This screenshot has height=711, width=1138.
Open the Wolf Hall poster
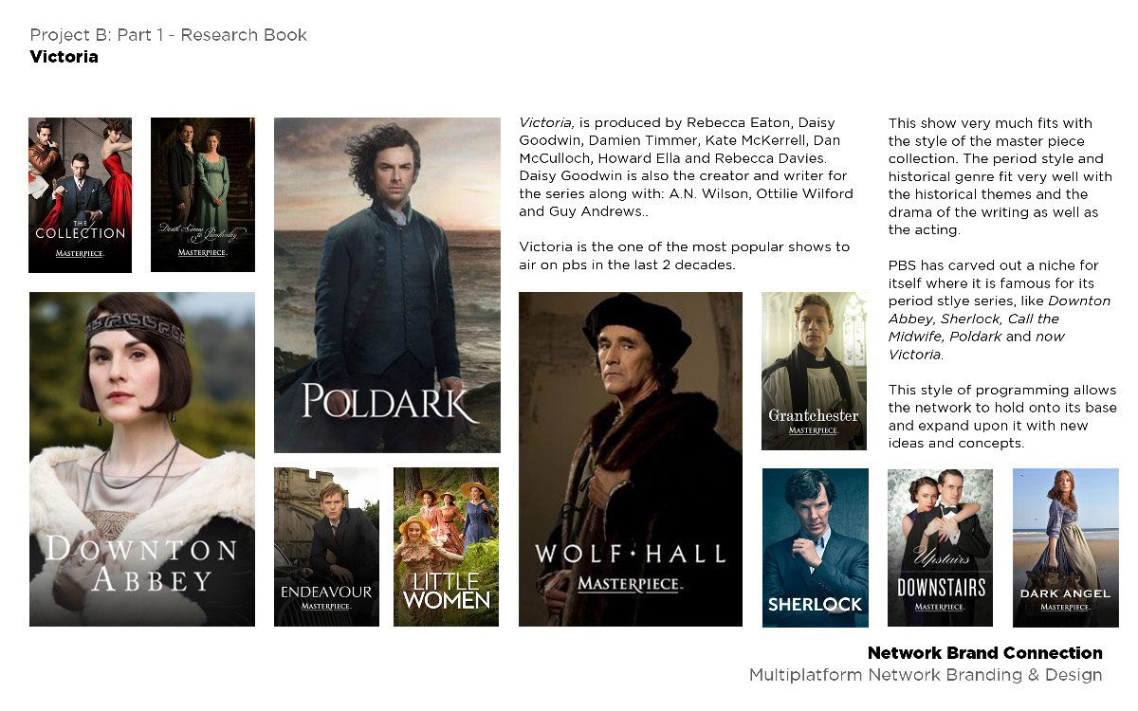pyautogui.click(x=631, y=459)
